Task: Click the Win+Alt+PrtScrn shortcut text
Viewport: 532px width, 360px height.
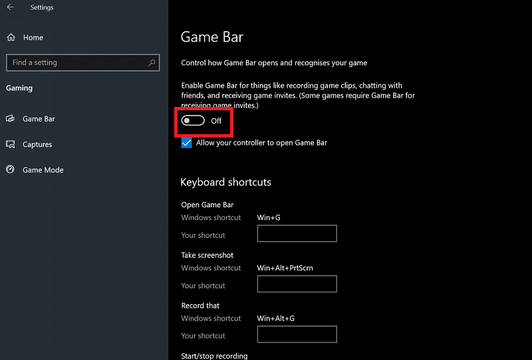Action: point(285,268)
